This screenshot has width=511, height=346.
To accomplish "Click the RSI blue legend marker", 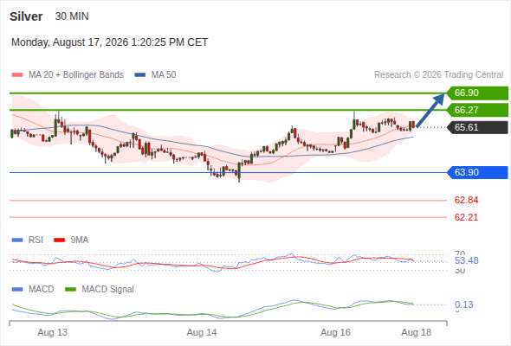I will (17, 240).
